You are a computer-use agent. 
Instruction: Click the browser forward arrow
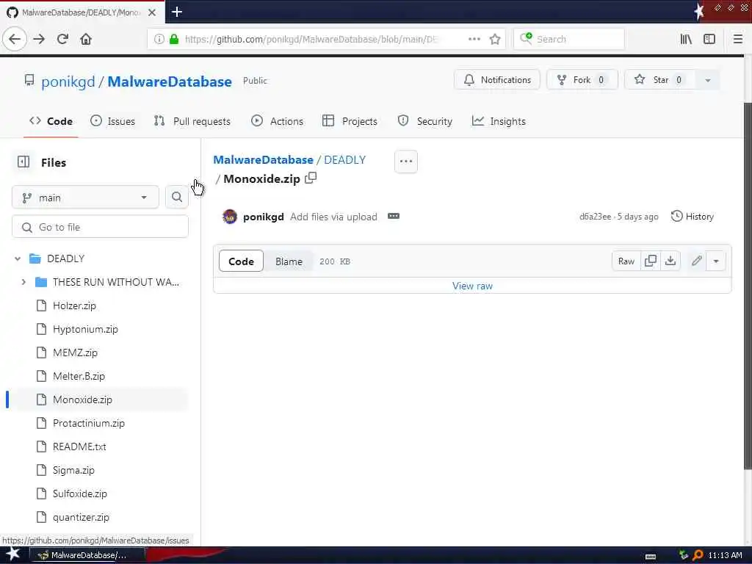[x=39, y=39]
